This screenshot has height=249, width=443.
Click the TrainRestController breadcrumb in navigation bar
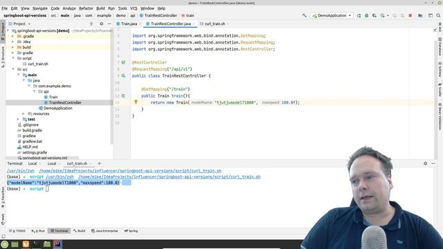pyautogui.click(x=159, y=15)
